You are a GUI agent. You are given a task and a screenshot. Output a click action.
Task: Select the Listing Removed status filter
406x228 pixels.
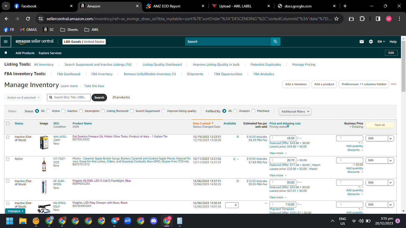coord(103,111)
